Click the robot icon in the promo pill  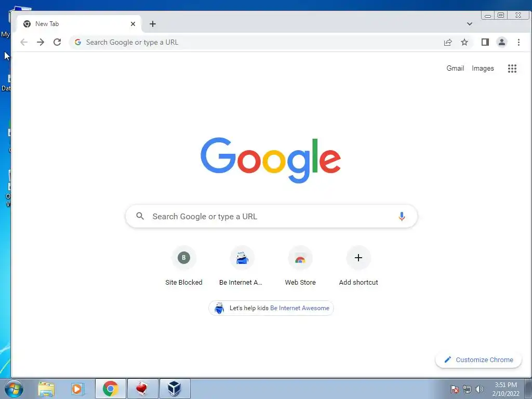pyautogui.click(x=219, y=308)
